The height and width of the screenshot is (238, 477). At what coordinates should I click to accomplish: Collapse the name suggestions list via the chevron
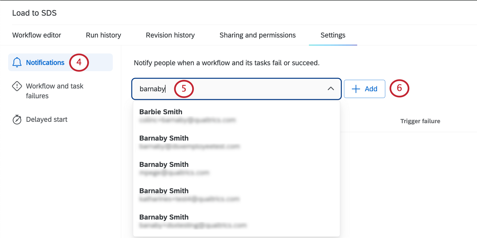click(331, 89)
